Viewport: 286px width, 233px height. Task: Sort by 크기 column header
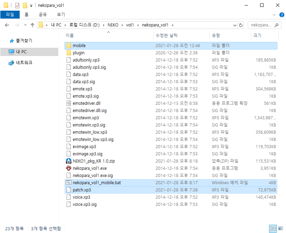tap(257, 35)
